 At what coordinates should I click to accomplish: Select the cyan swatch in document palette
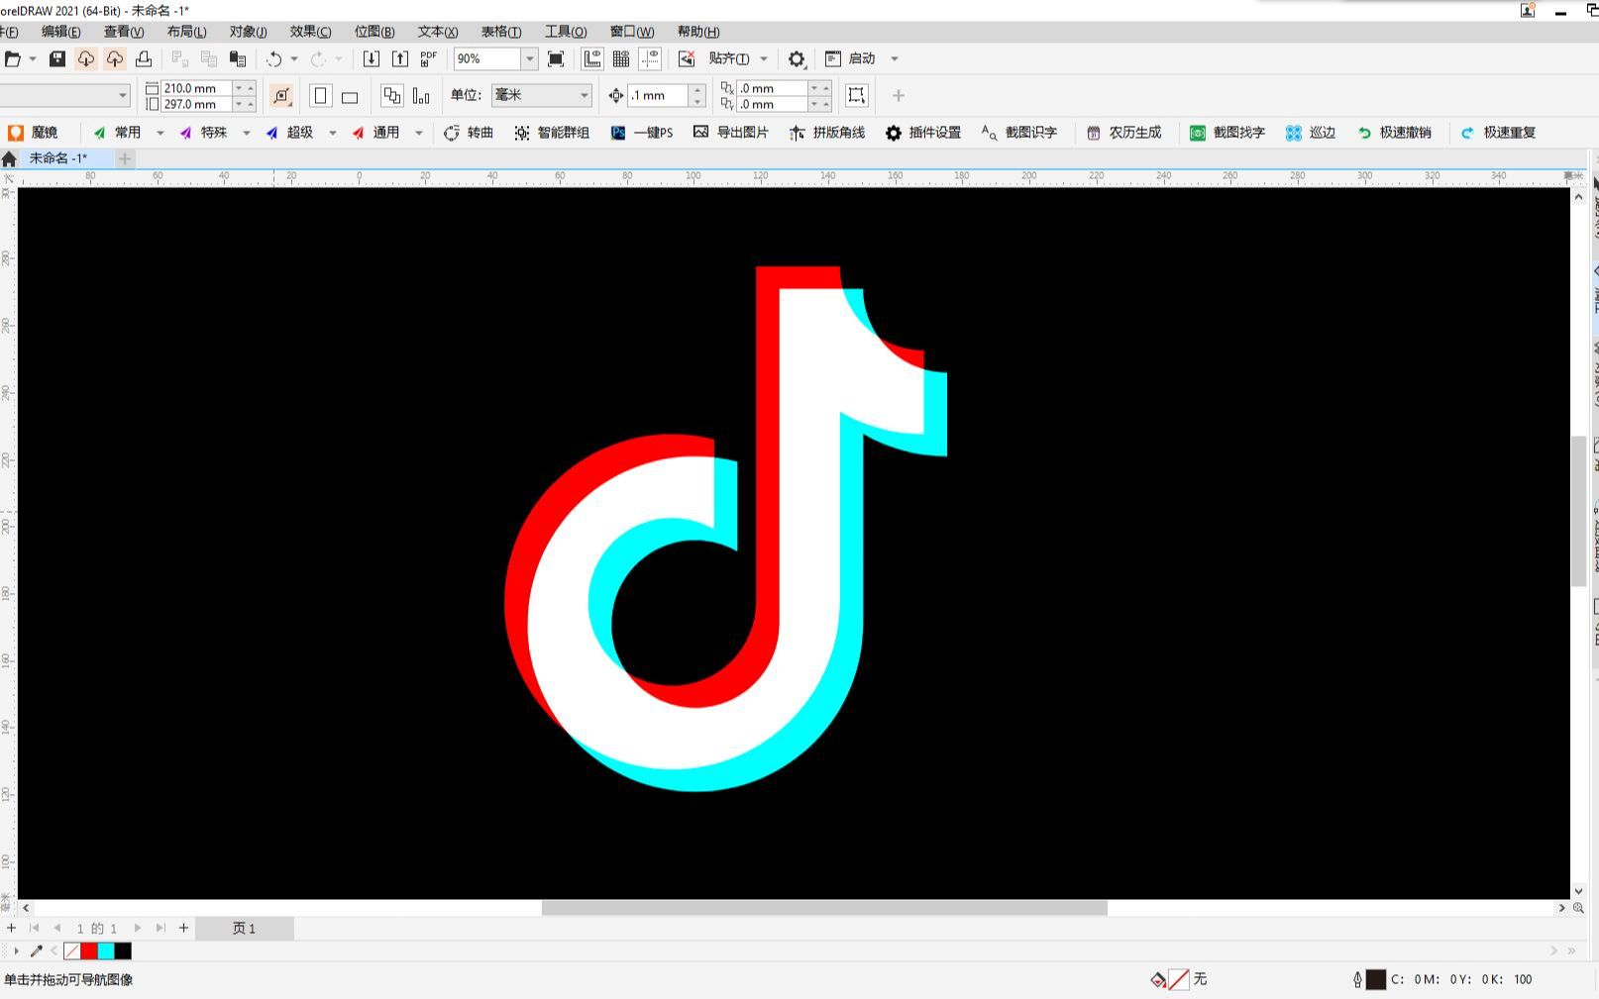coord(104,950)
